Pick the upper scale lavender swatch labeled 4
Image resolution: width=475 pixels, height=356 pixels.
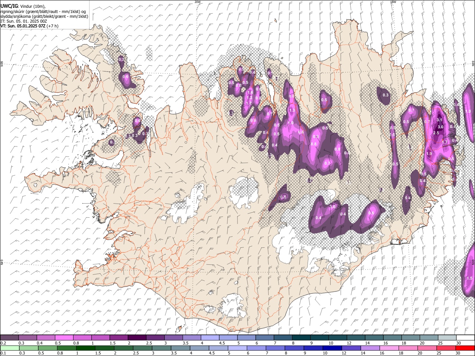(210, 338)
